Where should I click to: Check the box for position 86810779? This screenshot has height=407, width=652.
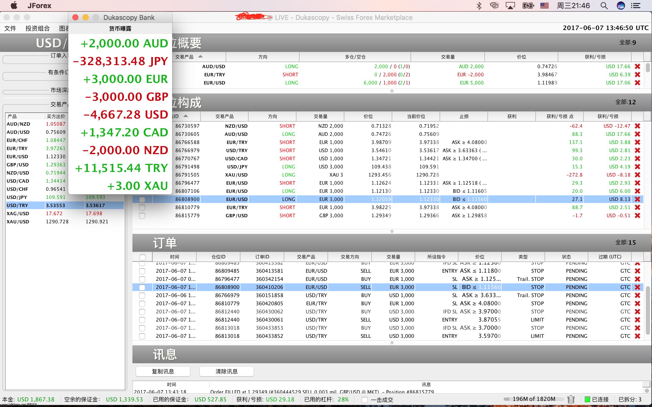[x=142, y=208]
